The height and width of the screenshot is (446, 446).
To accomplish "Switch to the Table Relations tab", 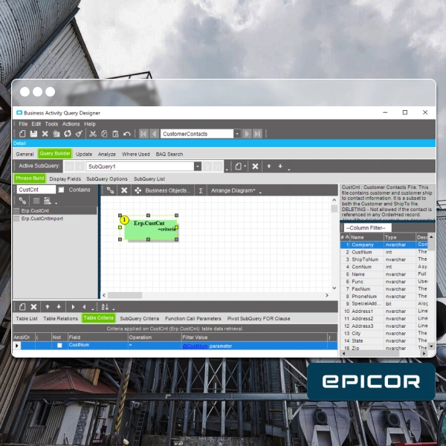I will point(61,319).
